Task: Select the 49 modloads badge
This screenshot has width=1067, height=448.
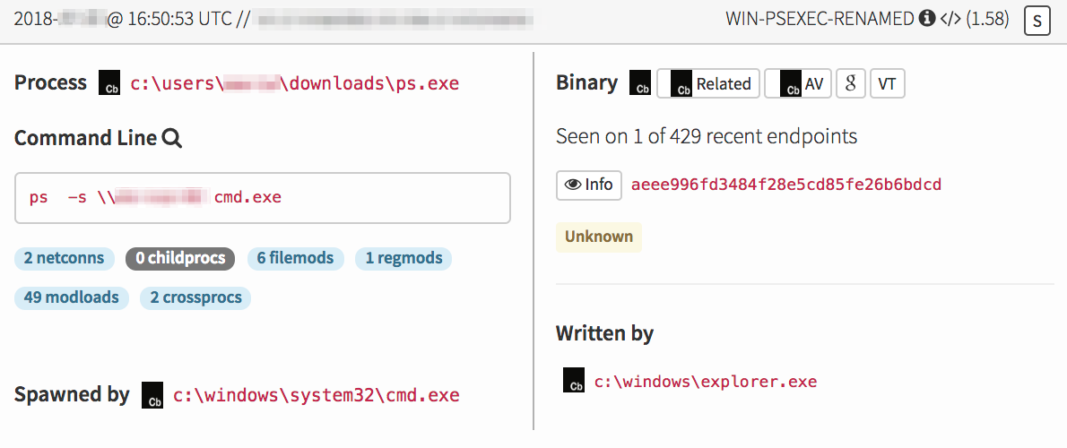Action: 72,297
